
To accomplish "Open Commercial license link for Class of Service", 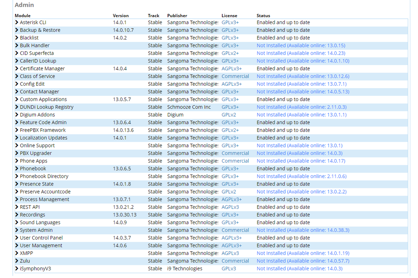I will [235, 76].
